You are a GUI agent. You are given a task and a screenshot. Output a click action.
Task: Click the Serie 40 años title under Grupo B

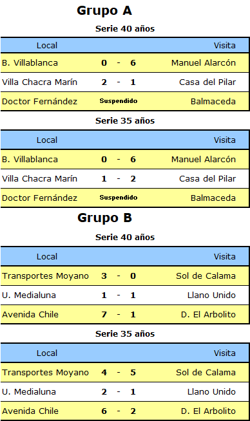point(125,238)
